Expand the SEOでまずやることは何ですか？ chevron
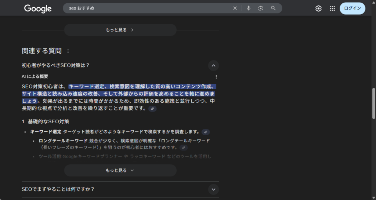Screen dimensions: 376x200 coord(213,189)
